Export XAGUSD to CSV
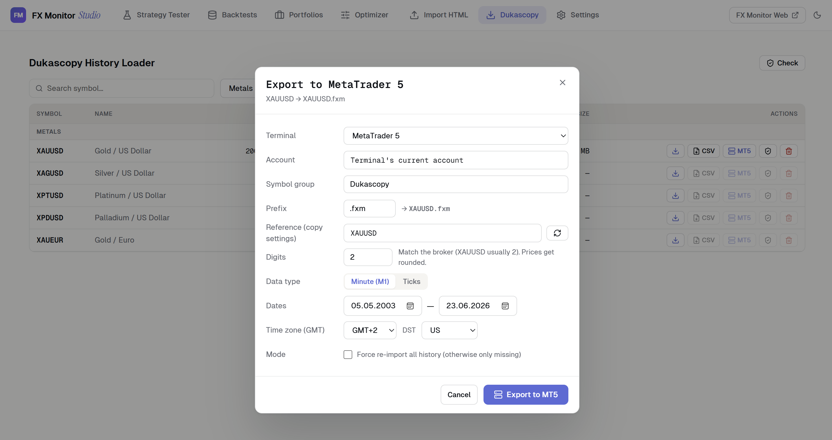 coord(703,173)
